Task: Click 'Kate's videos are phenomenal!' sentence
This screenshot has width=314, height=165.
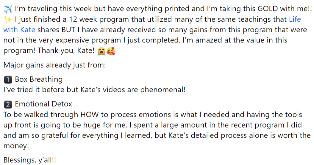Action: pos(133,90)
